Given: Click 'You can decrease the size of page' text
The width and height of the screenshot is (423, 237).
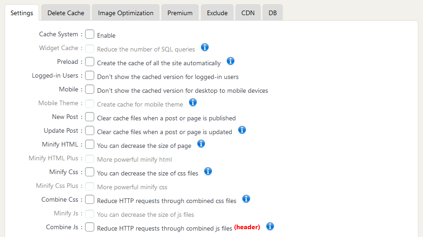Looking at the screenshot, I should click(144, 146).
